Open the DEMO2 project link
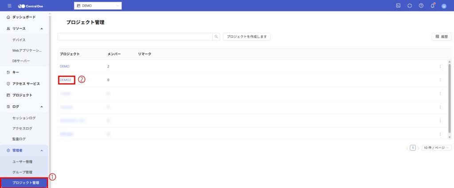The width and height of the screenshot is (454, 188). [65, 80]
